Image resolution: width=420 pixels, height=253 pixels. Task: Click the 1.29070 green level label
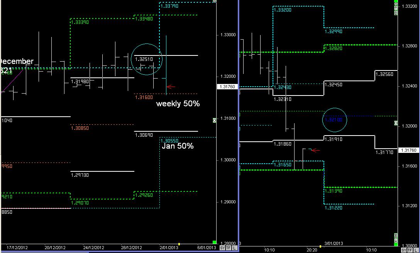pos(80,203)
